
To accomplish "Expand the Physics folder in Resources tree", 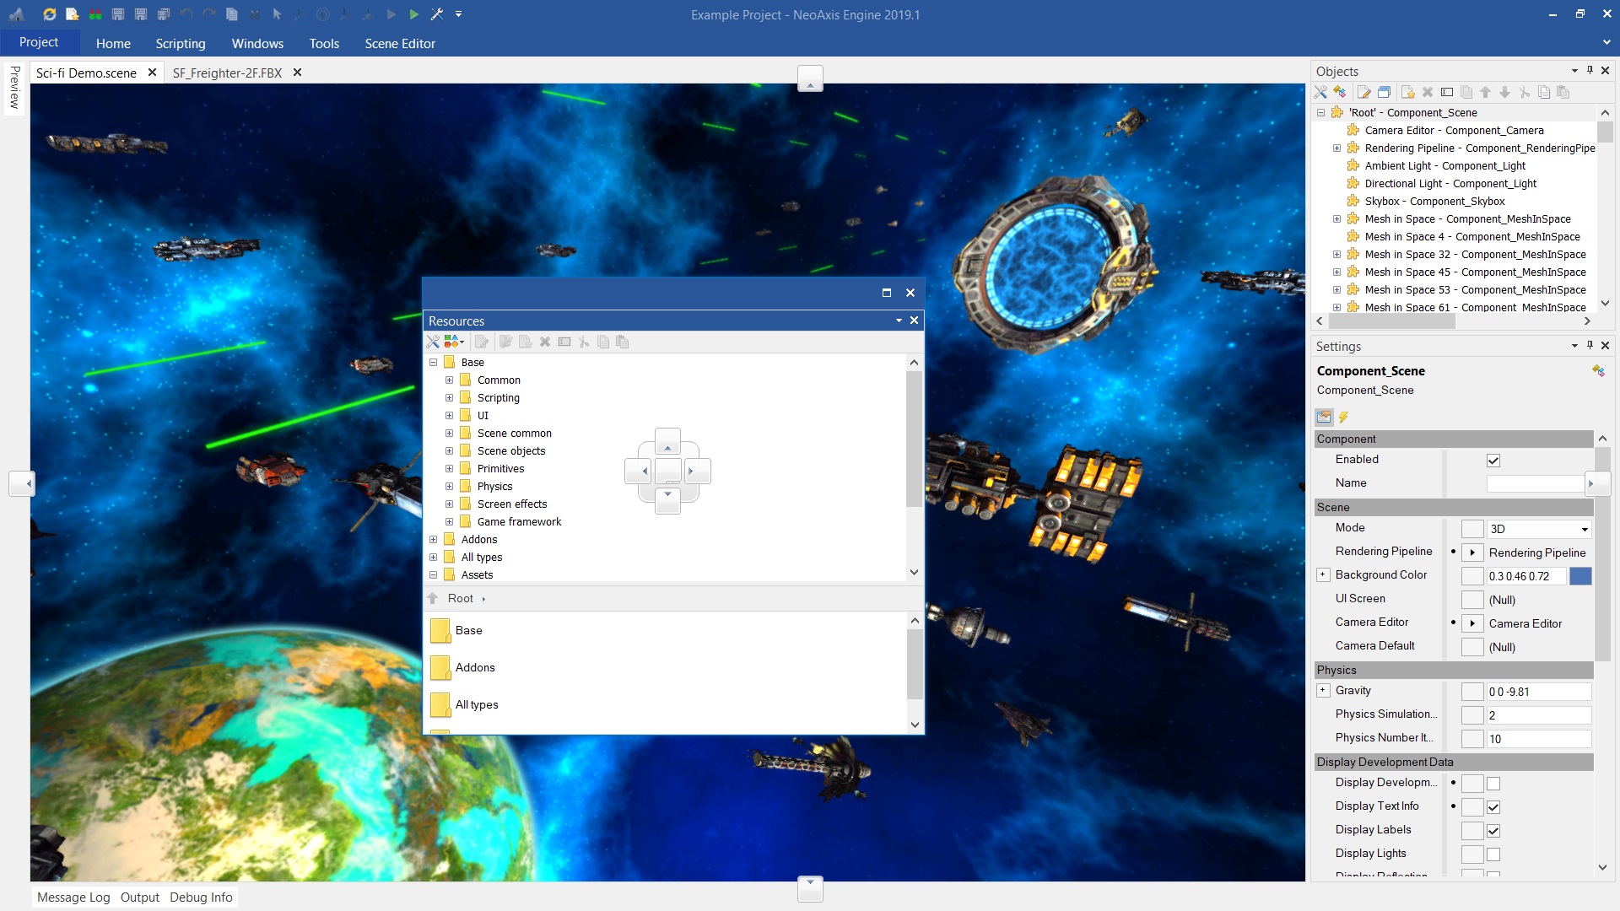I will [x=449, y=486].
